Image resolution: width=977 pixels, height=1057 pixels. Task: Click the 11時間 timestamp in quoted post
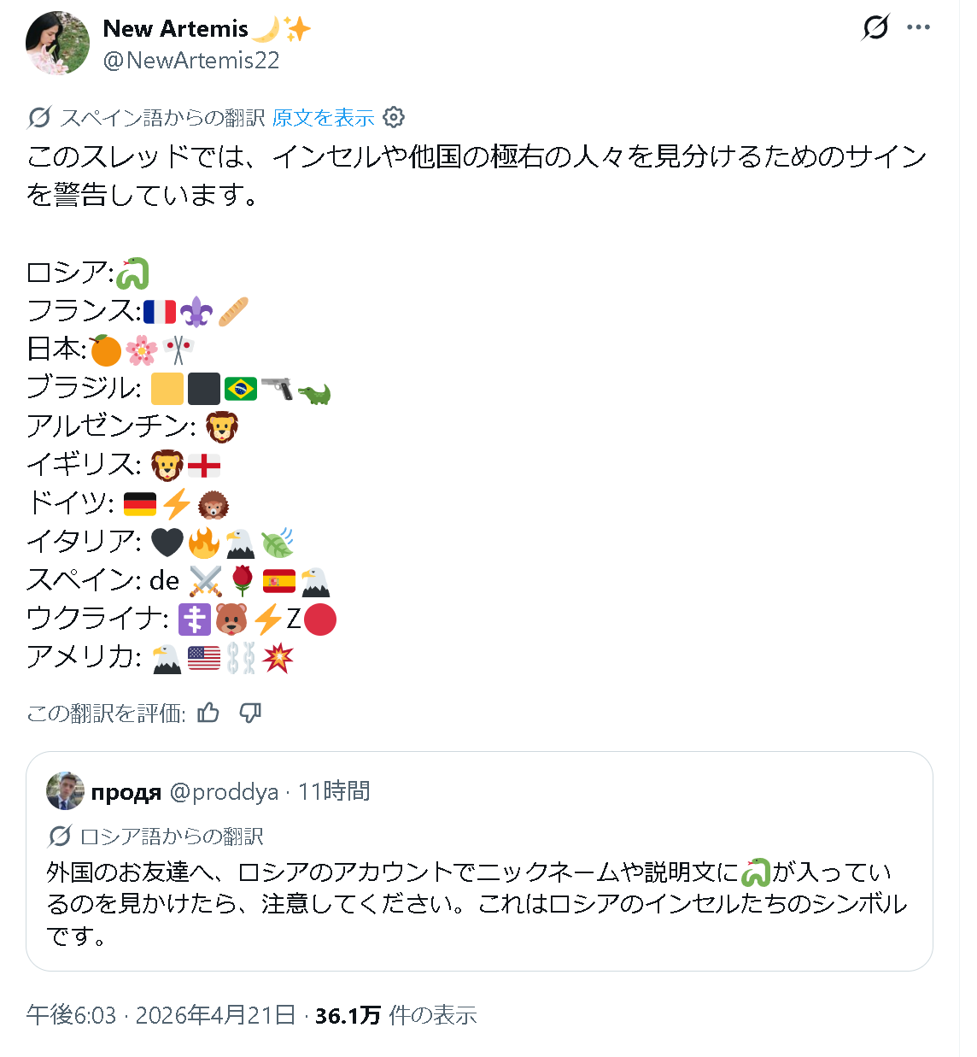pyautogui.click(x=334, y=791)
